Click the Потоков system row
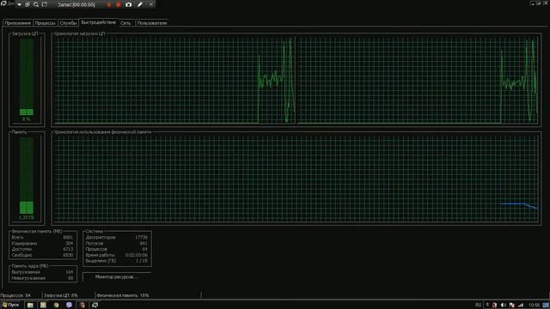550x309 pixels. click(117, 243)
